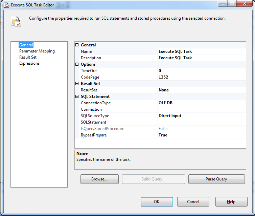This screenshot has height=216, width=255.
Task: Click the empty SQLStatement value cell
Action: pos(202,122)
